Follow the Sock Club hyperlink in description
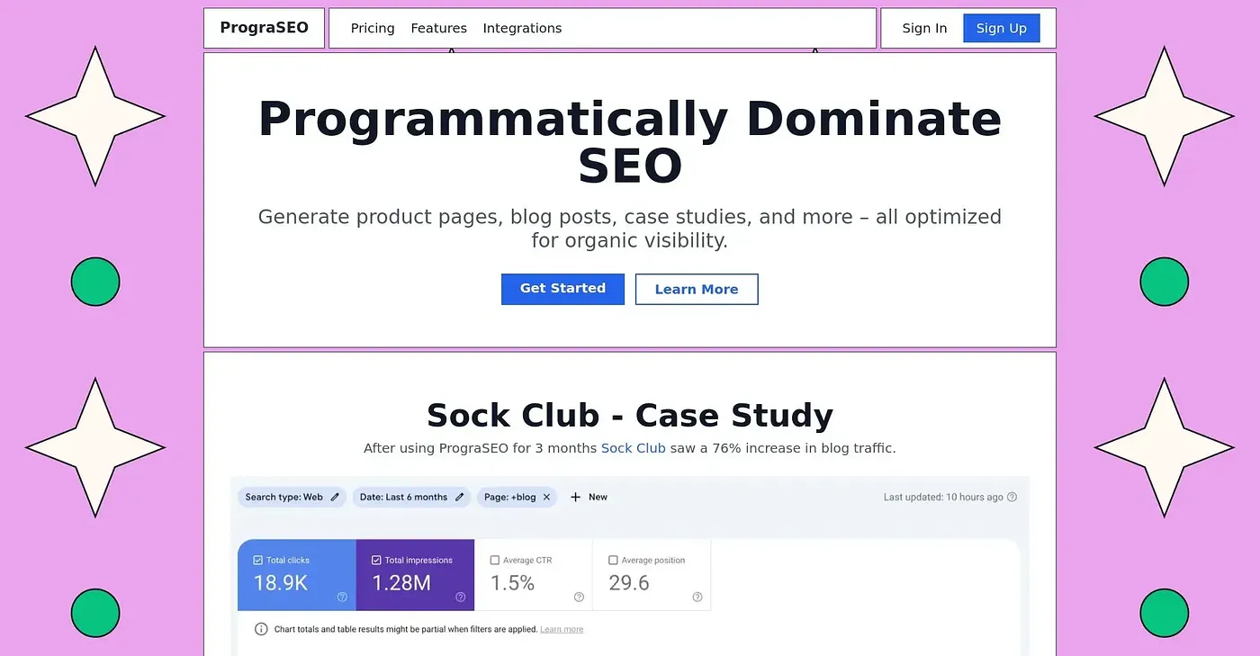 click(634, 448)
